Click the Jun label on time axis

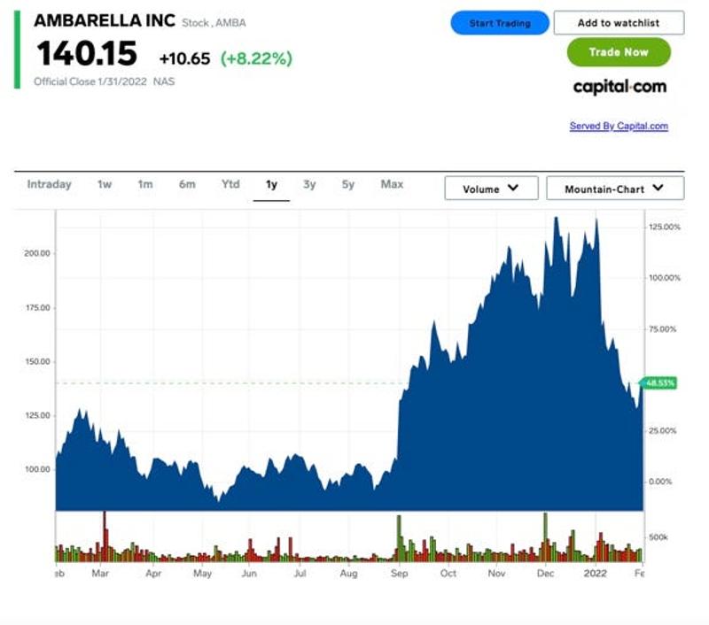(x=249, y=574)
